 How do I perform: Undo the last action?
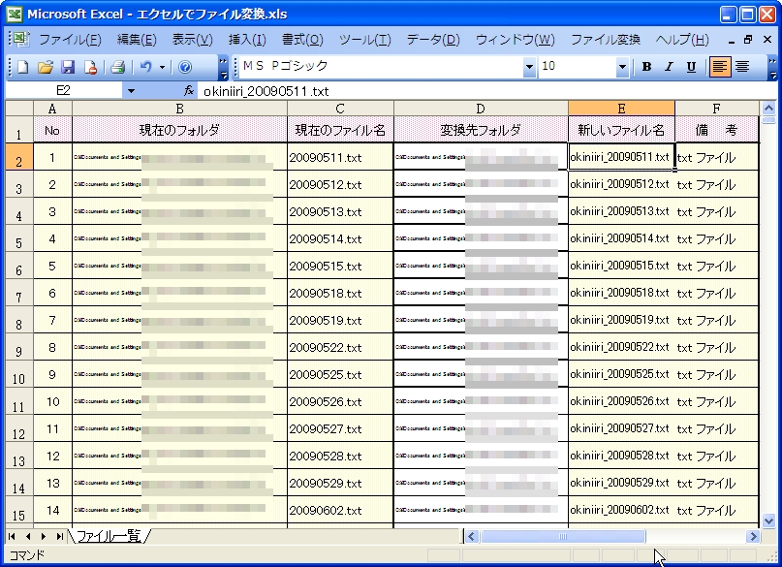(144, 67)
